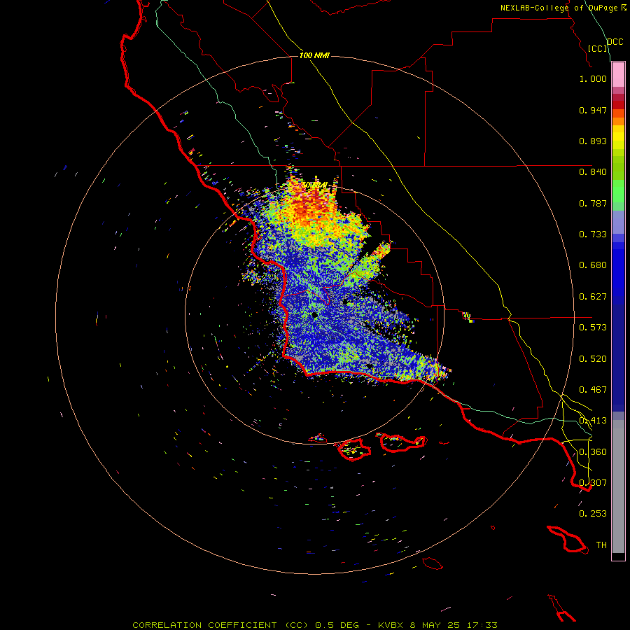Click the 0.627 legend value
The image size is (630, 630).
coord(593,297)
